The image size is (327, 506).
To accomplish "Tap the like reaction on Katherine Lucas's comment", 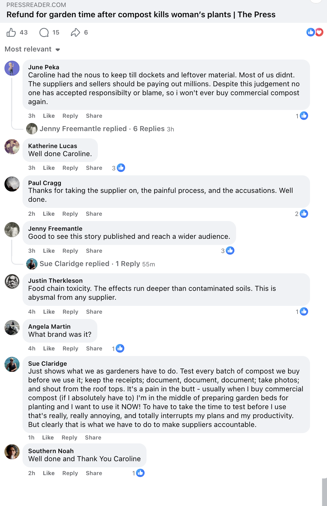I will coord(121,168).
